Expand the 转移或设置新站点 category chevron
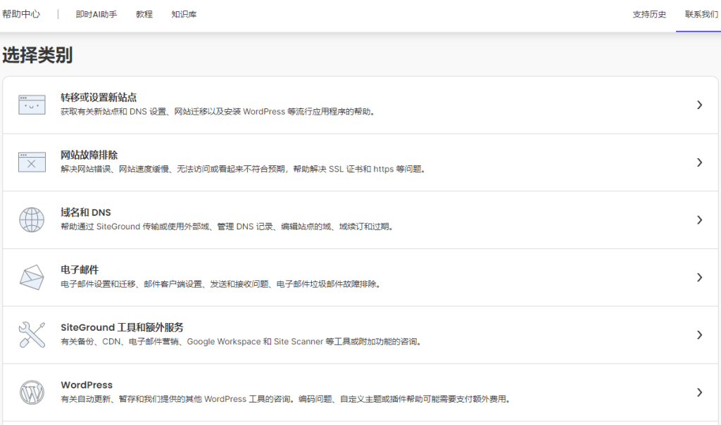The height and width of the screenshot is (425, 721). tap(699, 103)
